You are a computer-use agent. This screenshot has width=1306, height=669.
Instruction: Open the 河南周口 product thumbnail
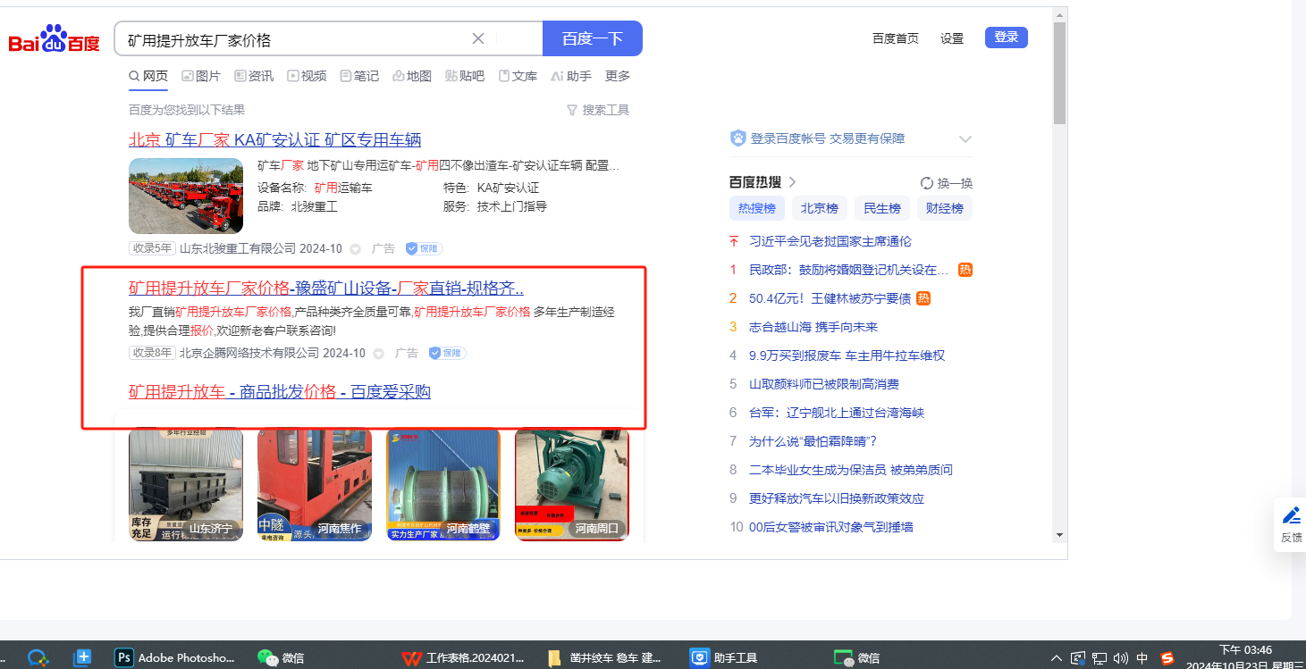572,484
